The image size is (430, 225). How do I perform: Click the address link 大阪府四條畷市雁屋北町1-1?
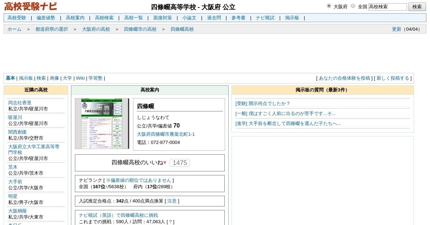(x=166, y=134)
